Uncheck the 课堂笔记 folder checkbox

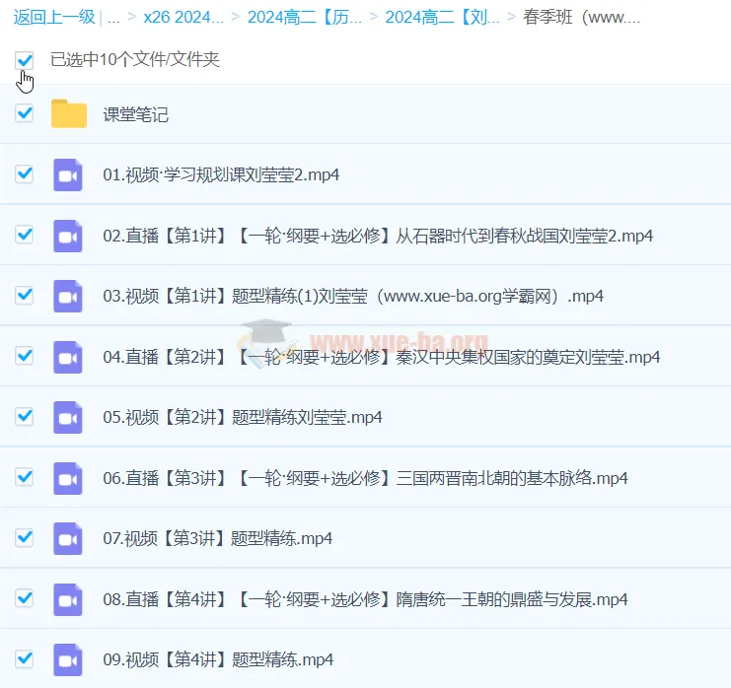(25, 113)
